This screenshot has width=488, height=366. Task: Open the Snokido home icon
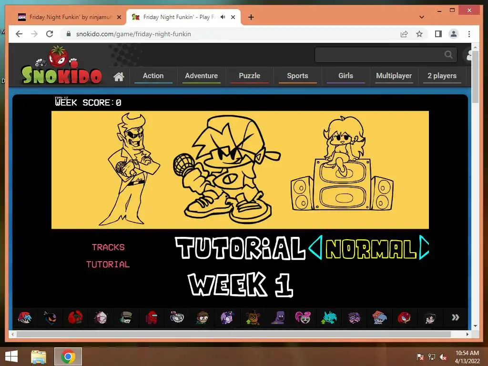[x=119, y=76]
